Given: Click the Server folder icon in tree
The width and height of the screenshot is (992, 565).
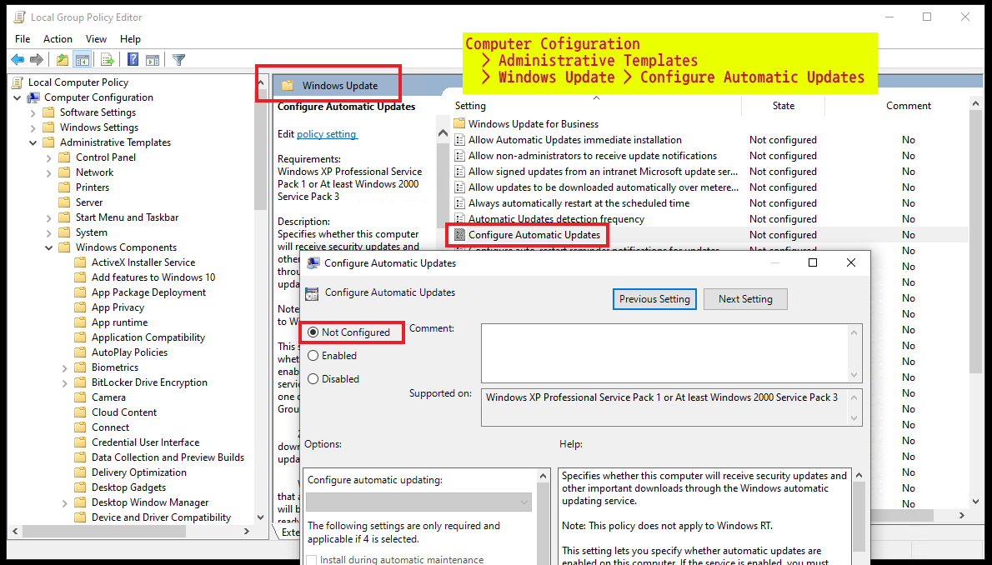Looking at the screenshot, I should (64, 202).
